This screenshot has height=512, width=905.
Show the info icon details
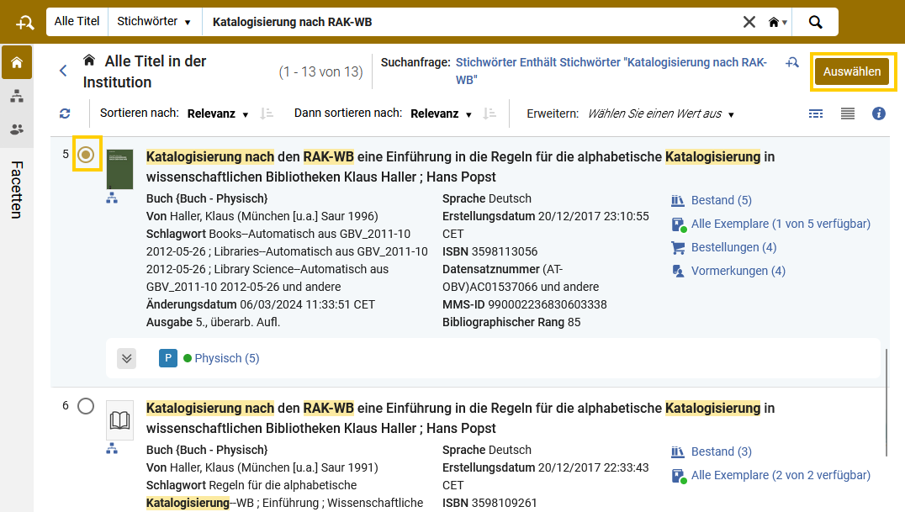click(878, 113)
